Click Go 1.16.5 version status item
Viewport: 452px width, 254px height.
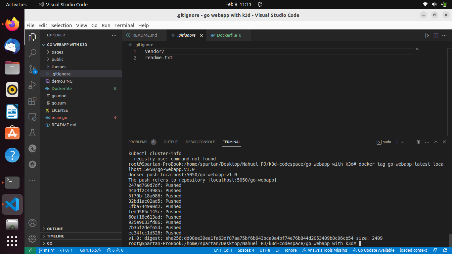(x=90, y=250)
